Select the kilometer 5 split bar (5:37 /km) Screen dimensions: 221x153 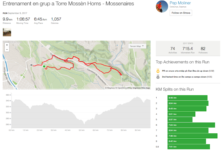[180, 120]
